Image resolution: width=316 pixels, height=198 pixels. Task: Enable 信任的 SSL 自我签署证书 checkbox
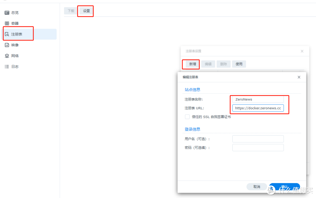tap(187, 117)
